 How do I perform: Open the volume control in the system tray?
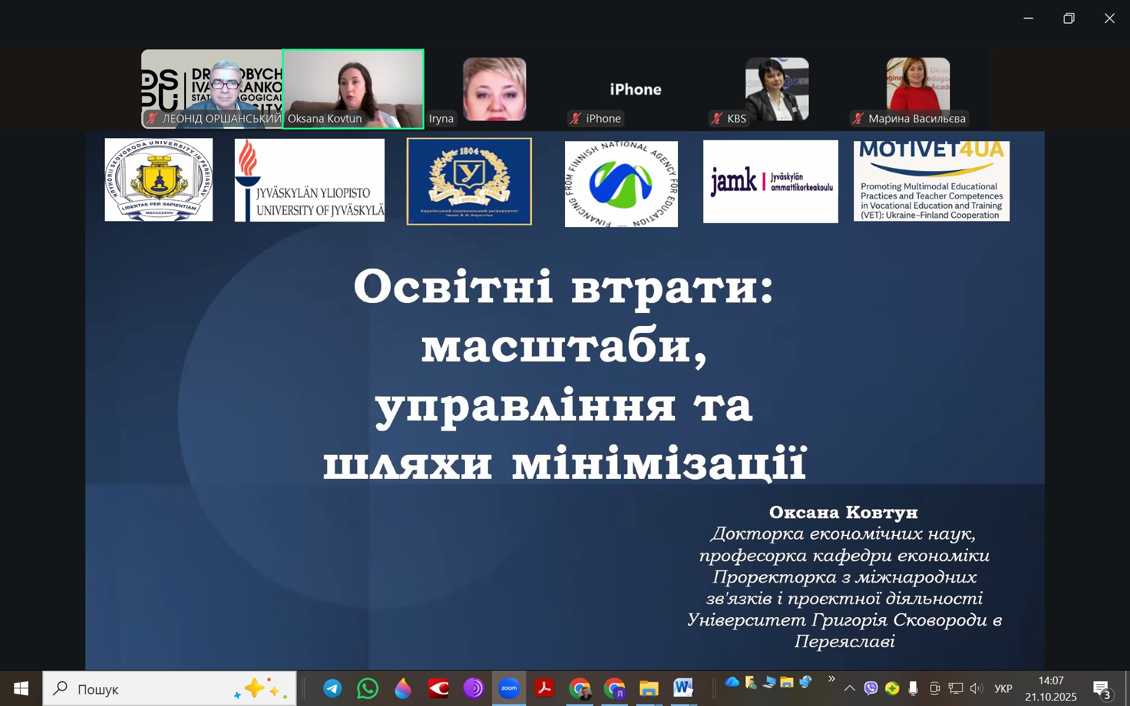(x=976, y=688)
